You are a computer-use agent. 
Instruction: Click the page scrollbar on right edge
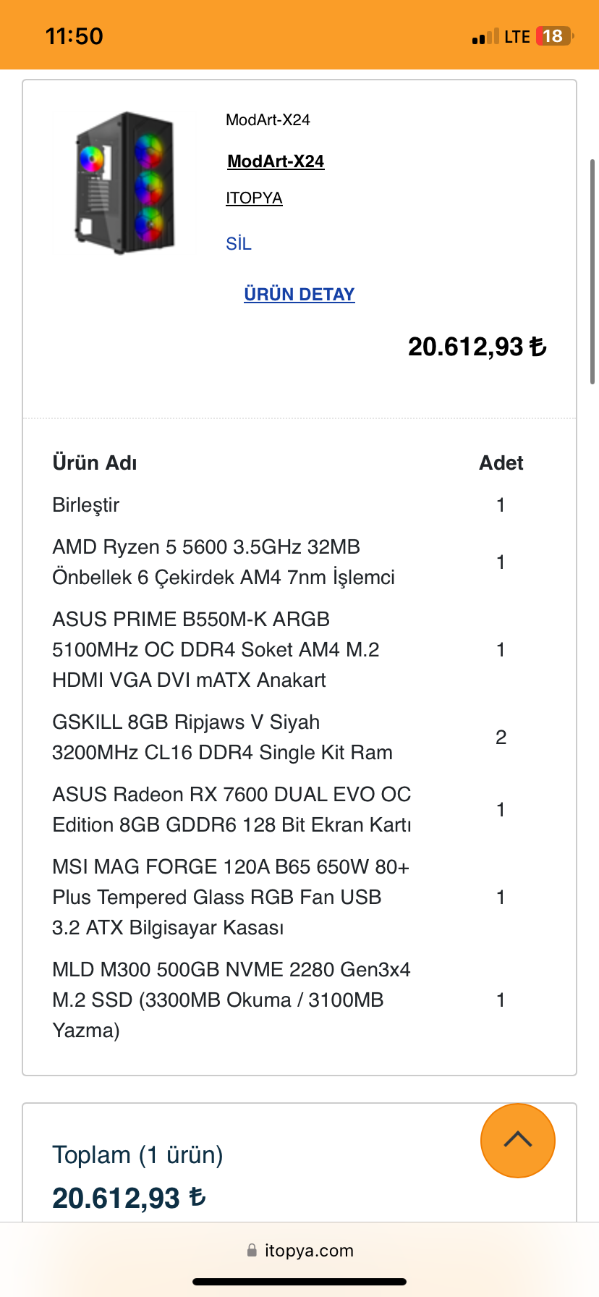[592, 271]
